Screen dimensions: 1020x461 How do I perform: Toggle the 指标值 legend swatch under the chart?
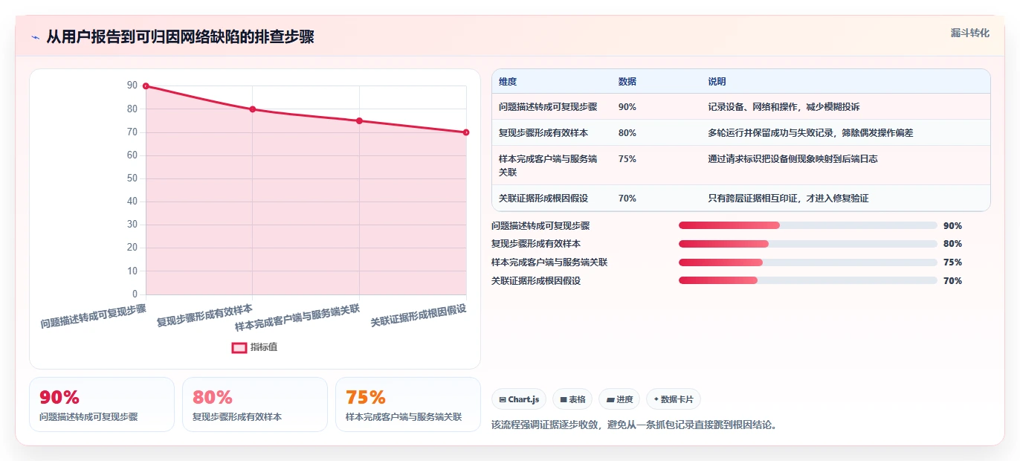(x=239, y=347)
